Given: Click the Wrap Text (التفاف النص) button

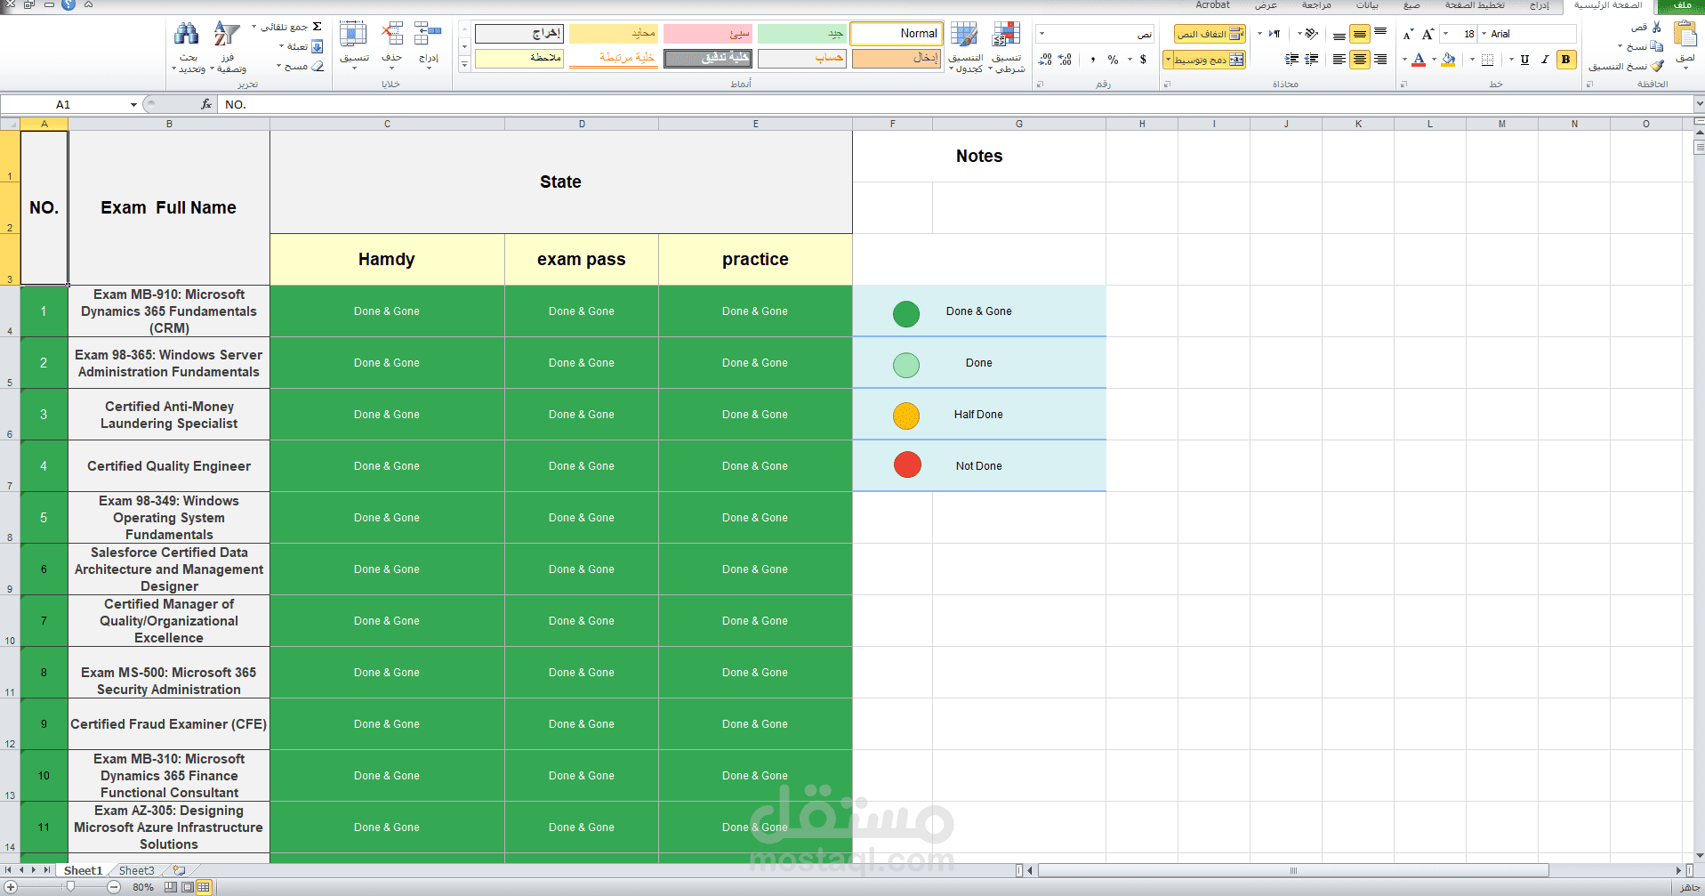Looking at the screenshot, I should pos(1210,34).
